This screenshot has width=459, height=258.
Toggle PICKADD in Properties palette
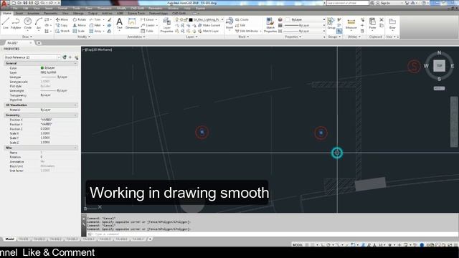tap(65, 57)
